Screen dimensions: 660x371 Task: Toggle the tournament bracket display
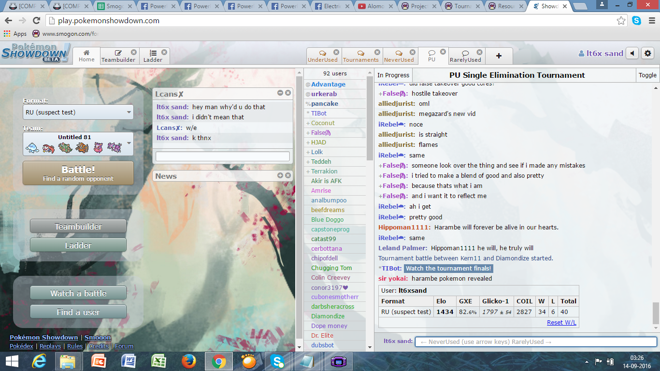[647, 75]
